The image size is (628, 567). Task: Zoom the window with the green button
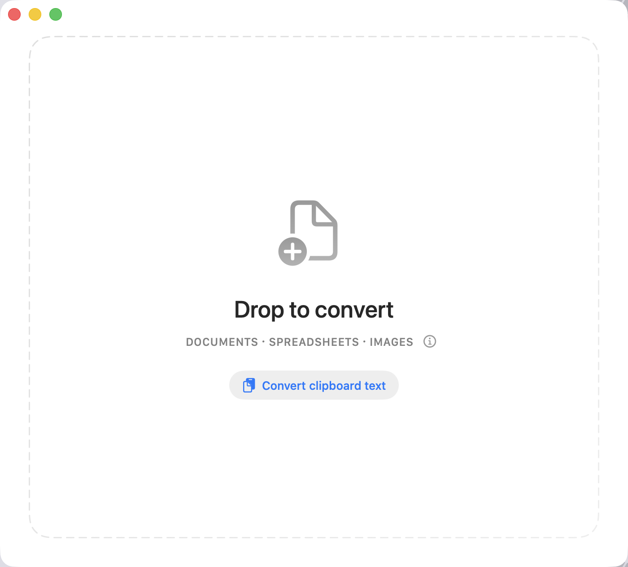[56, 14]
